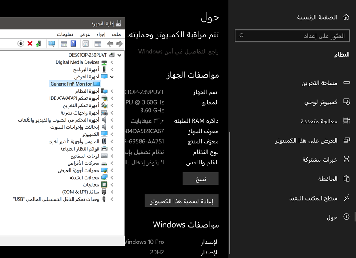Click the إعادة تسمية هذا الكمبيوتر button
This screenshot has height=258, width=356.
pyautogui.click(x=182, y=201)
